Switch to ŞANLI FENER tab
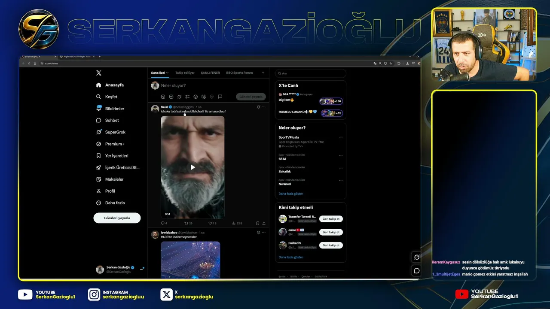 click(x=210, y=73)
